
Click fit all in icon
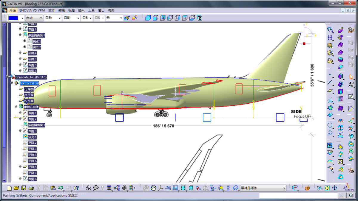(x=327, y=188)
